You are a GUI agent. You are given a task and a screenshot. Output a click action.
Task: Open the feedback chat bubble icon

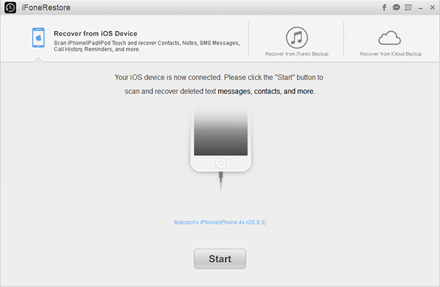pyautogui.click(x=396, y=8)
